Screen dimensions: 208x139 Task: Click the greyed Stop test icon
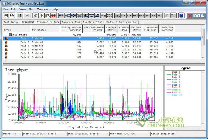(28, 16)
